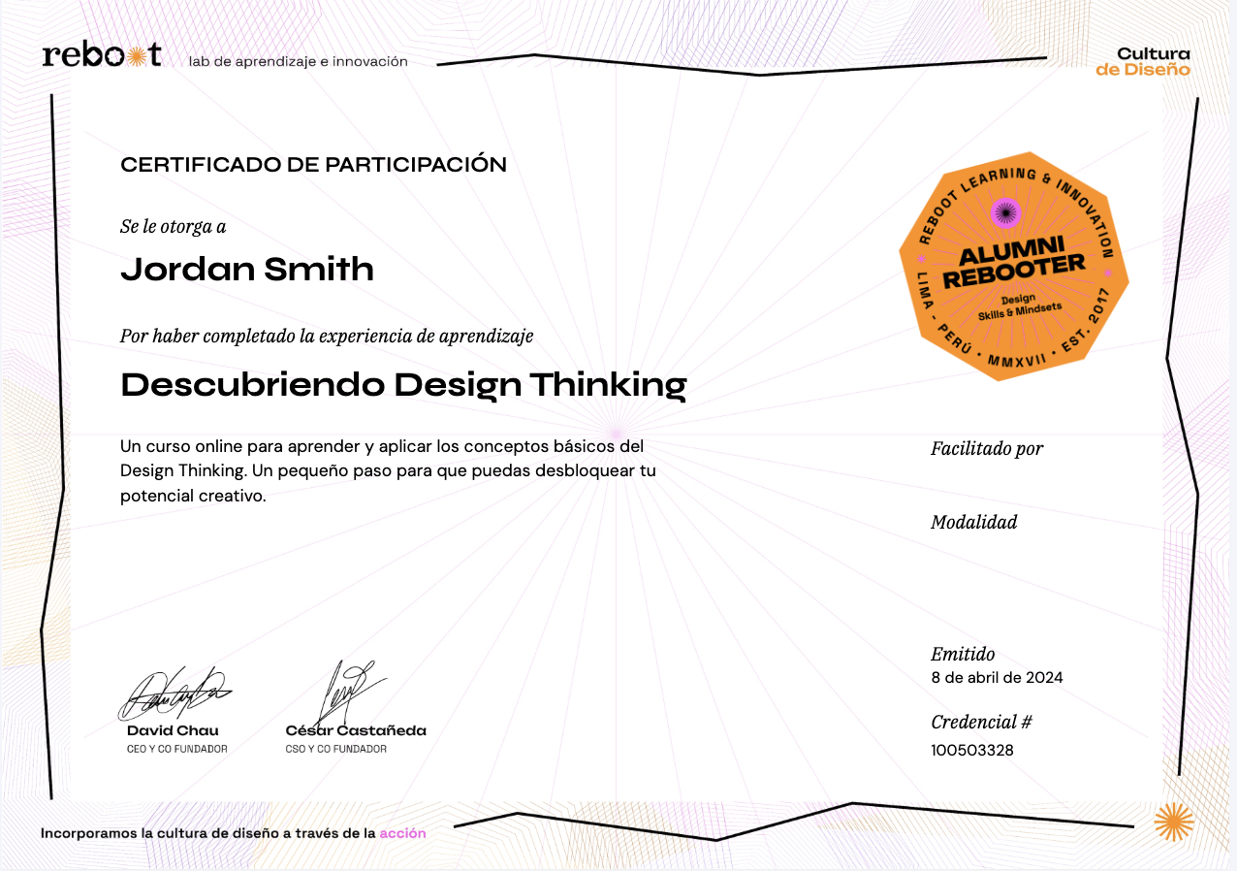Click the text 'lab de aprendizaje e innovación'
The image size is (1237, 871).
pyautogui.click(x=299, y=61)
